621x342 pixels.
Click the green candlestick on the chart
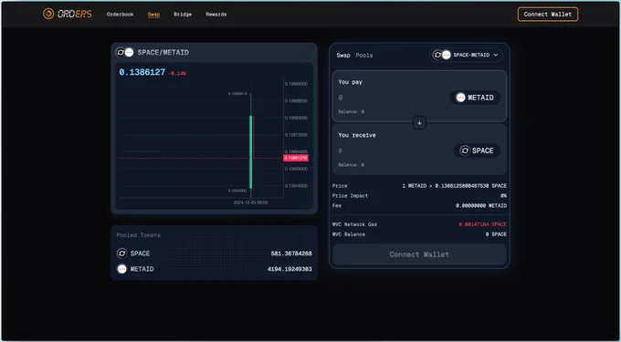[251, 152]
